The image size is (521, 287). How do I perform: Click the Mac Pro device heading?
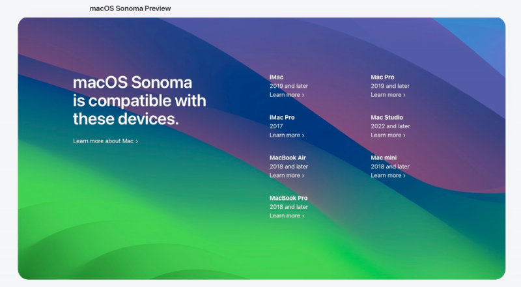382,77
